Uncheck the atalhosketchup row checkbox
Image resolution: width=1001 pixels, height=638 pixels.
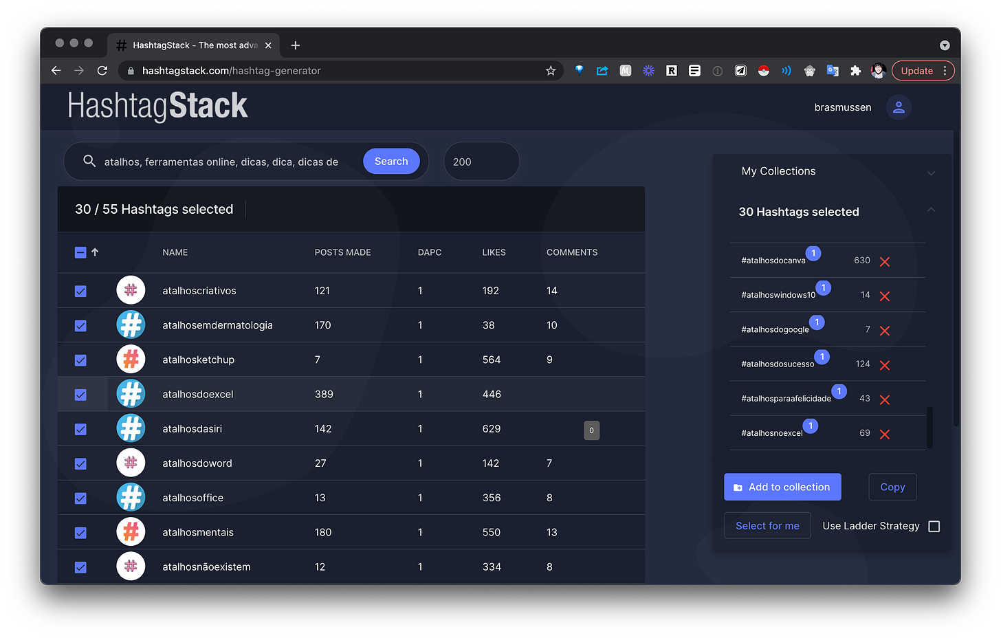click(x=80, y=360)
